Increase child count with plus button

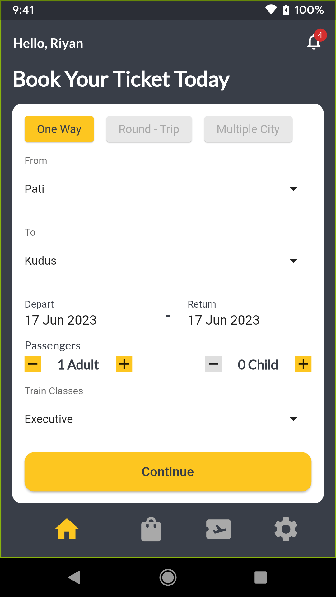click(x=303, y=364)
